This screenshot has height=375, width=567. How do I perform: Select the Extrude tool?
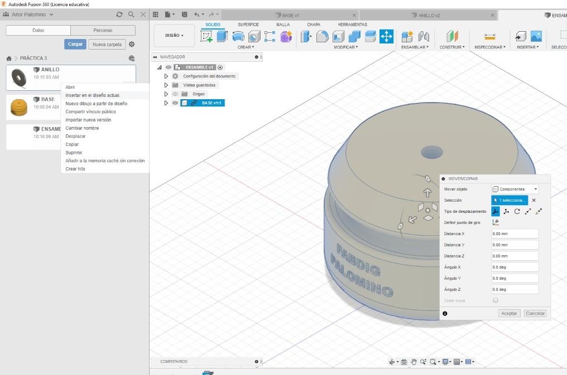tap(222, 36)
